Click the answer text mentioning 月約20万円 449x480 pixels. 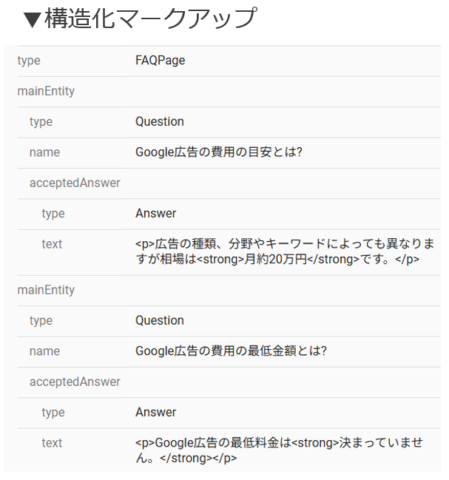pyautogui.click(x=285, y=251)
